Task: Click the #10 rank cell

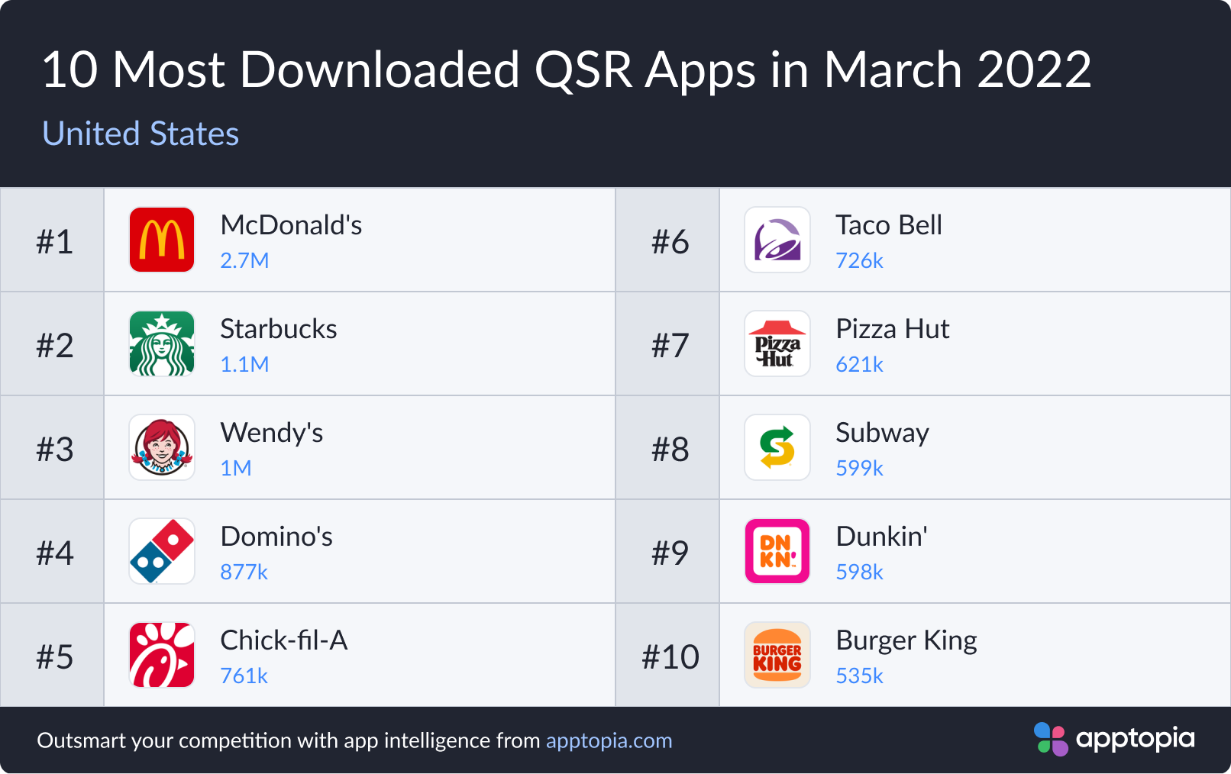Action: (x=670, y=656)
